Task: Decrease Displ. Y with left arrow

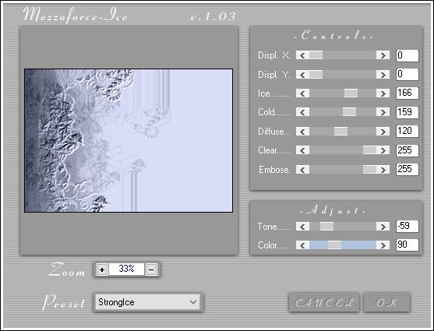Action: [x=302, y=75]
